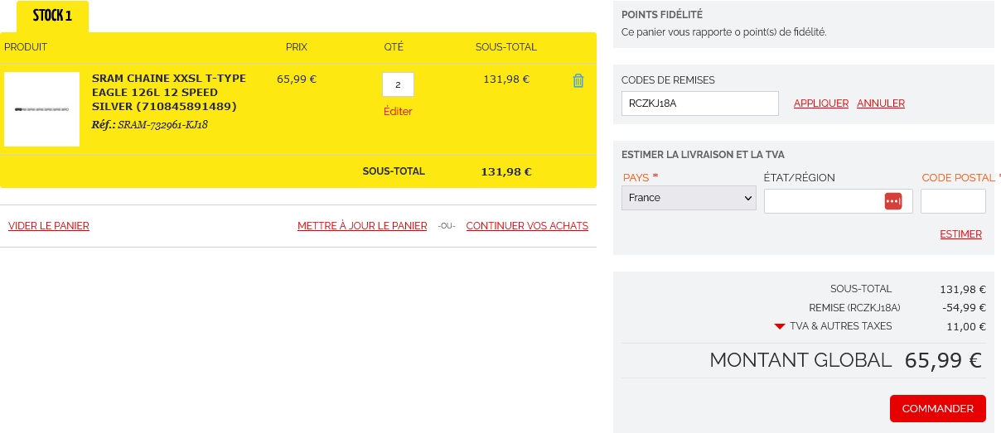Apply the discount code via Appliquer
The width and height of the screenshot is (1001, 433).
point(821,103)
